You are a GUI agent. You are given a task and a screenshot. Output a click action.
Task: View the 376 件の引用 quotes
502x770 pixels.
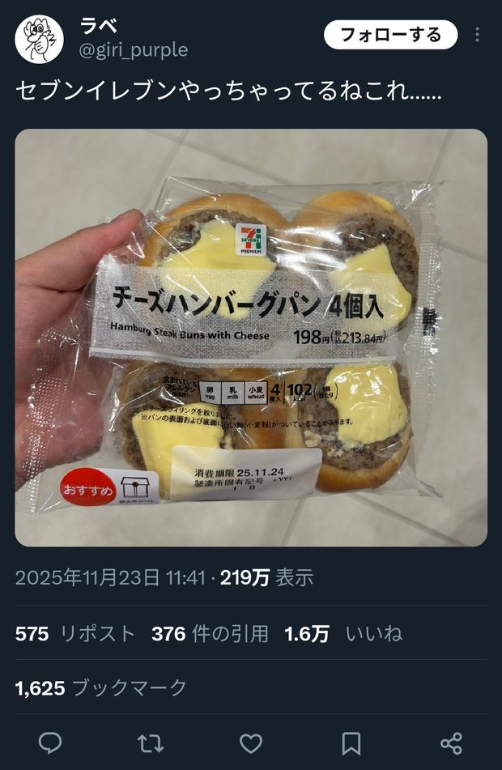pos(210,633)
